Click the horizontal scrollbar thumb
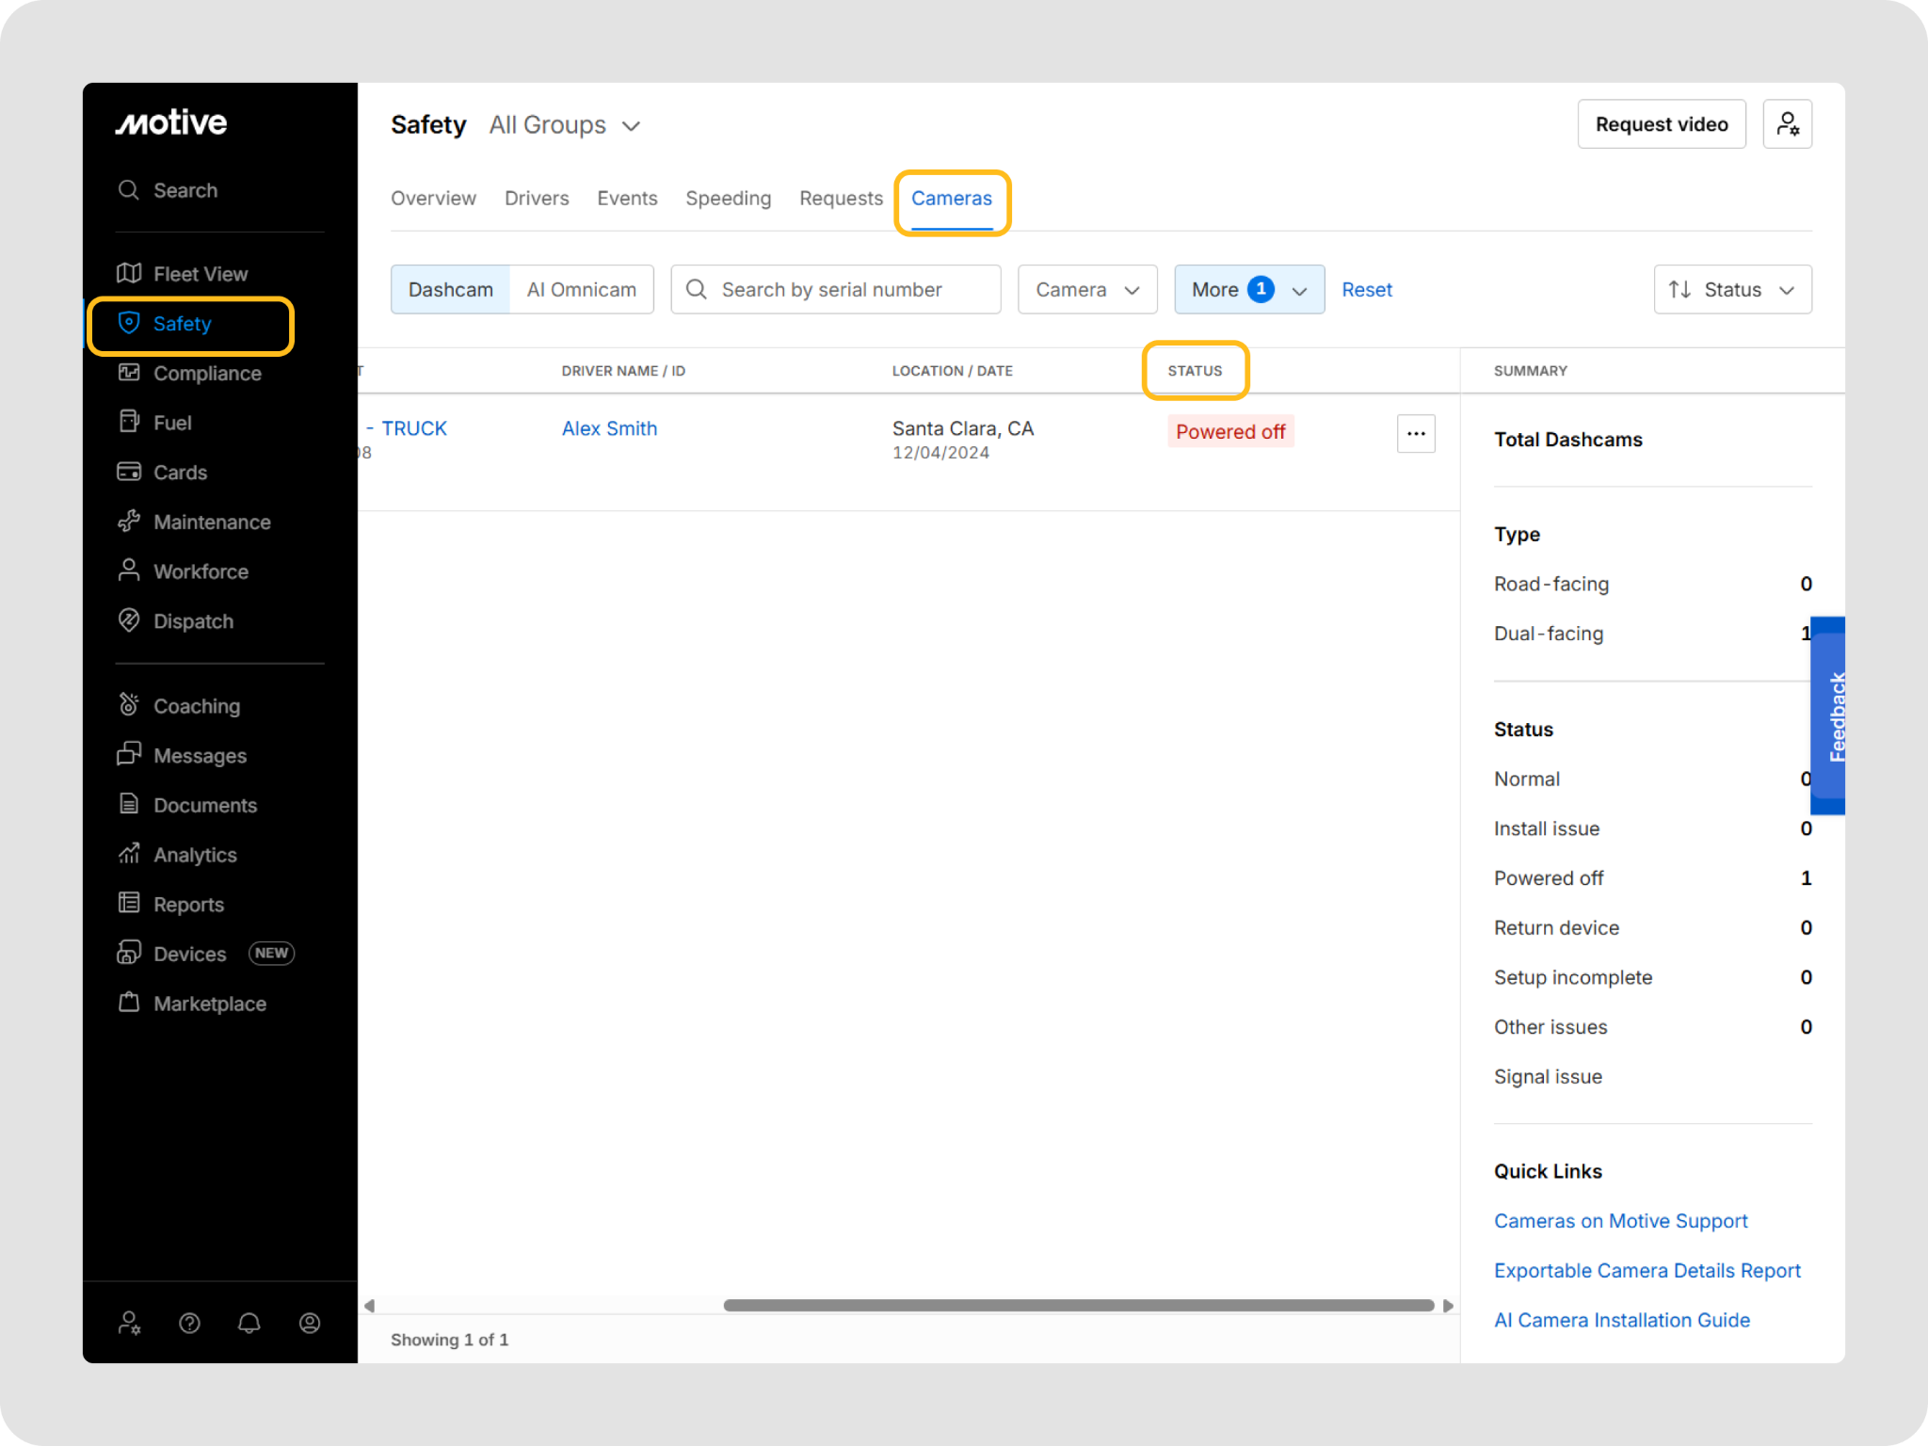 click(x=1078, y=1306)
